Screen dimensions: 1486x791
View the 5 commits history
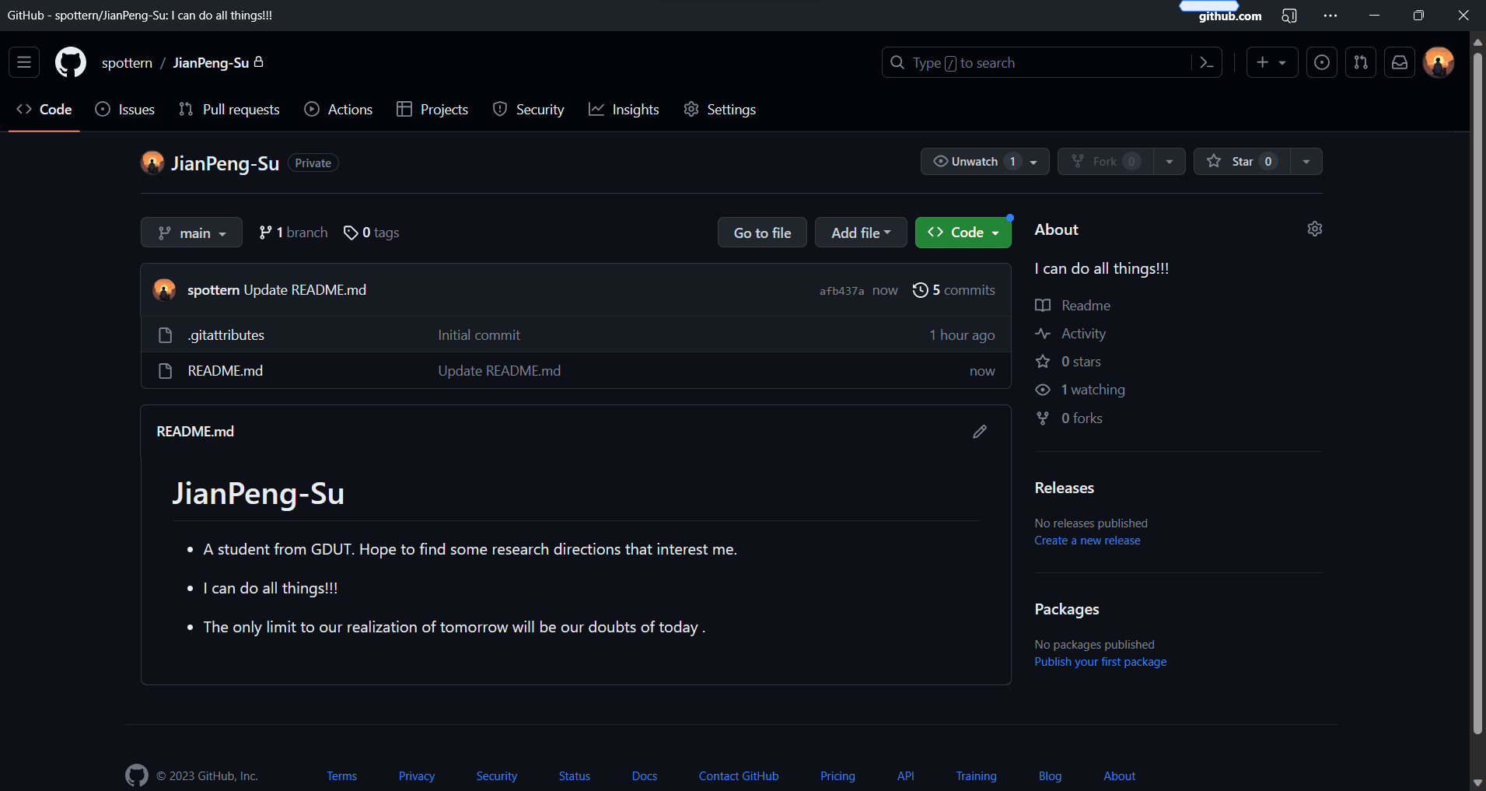[954, 290]
